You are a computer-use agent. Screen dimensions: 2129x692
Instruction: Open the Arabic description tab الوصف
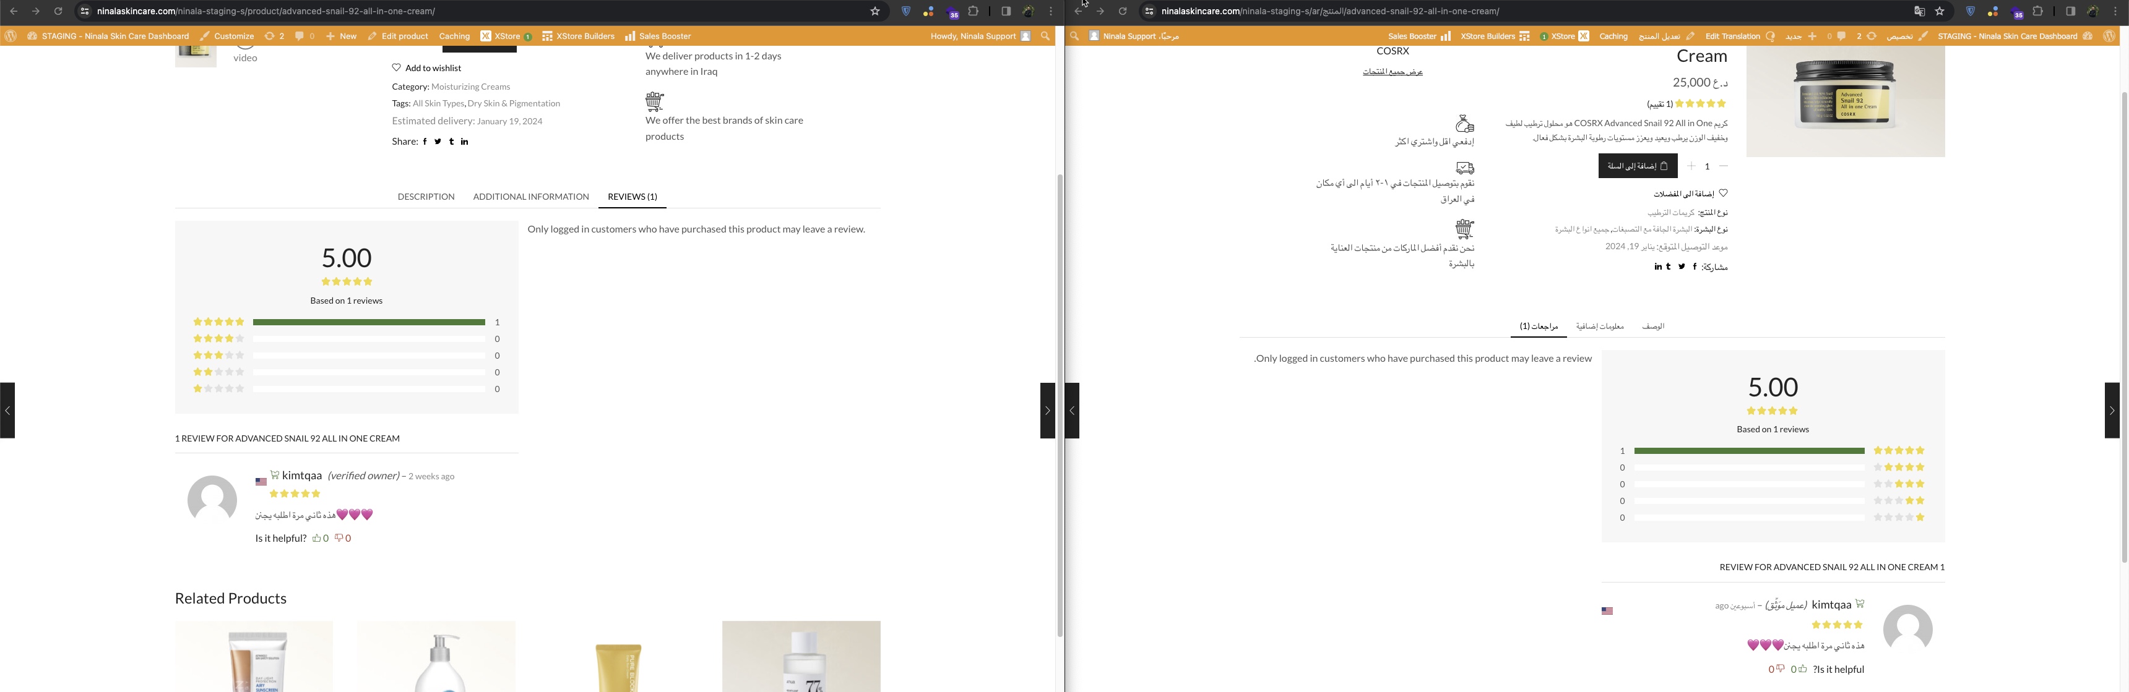1653,326
